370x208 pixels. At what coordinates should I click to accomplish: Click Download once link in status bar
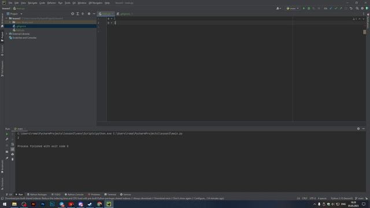(163, 199)
